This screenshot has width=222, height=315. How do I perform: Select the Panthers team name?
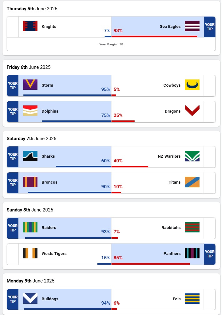[x=172, y=253]
